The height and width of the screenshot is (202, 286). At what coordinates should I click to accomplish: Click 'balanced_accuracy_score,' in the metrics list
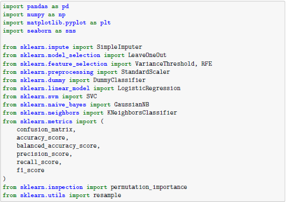click(58, 146)
